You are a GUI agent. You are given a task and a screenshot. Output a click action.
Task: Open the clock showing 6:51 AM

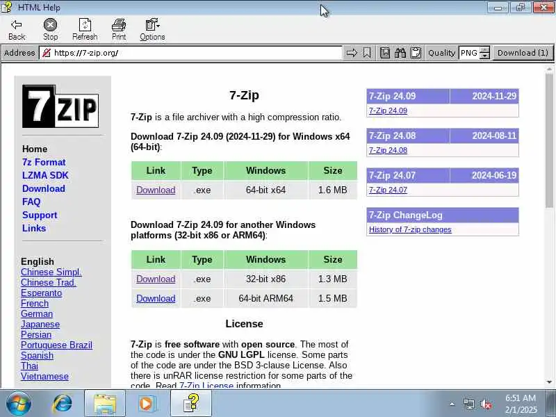(x=521, y=404)
